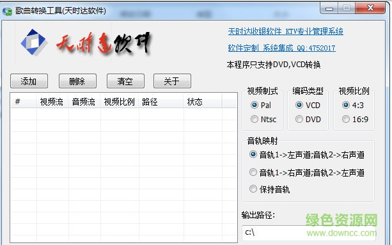
Task: Click the 添加 (Add) button
Action: 29,81
